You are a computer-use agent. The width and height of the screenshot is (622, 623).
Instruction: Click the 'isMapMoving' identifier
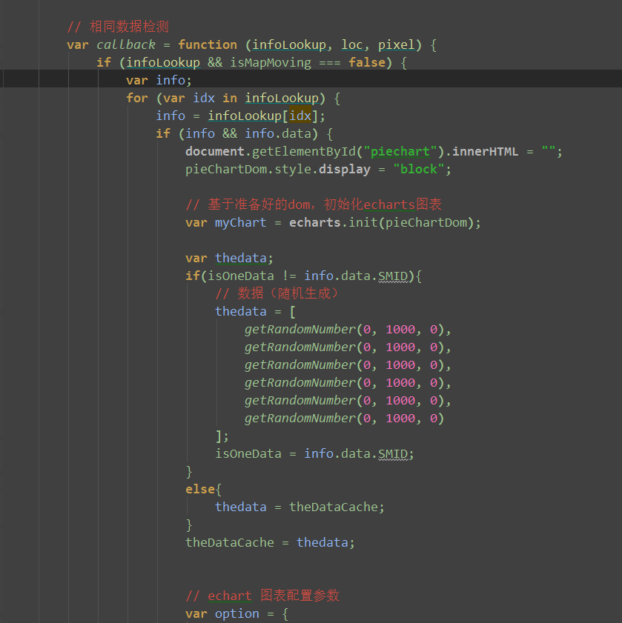pyautogui.click(x=271, y=62)
